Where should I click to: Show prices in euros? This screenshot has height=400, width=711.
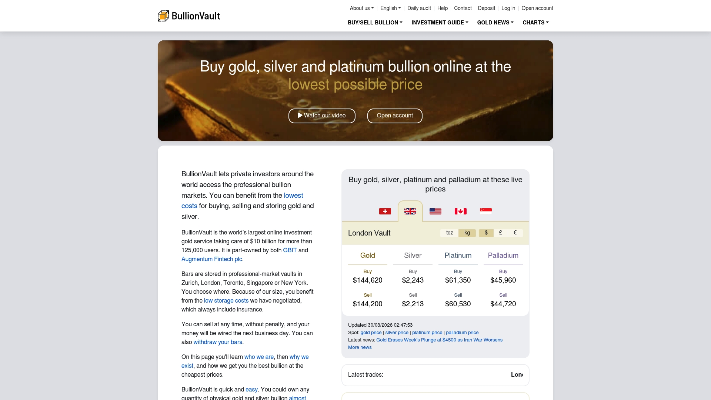515,233
